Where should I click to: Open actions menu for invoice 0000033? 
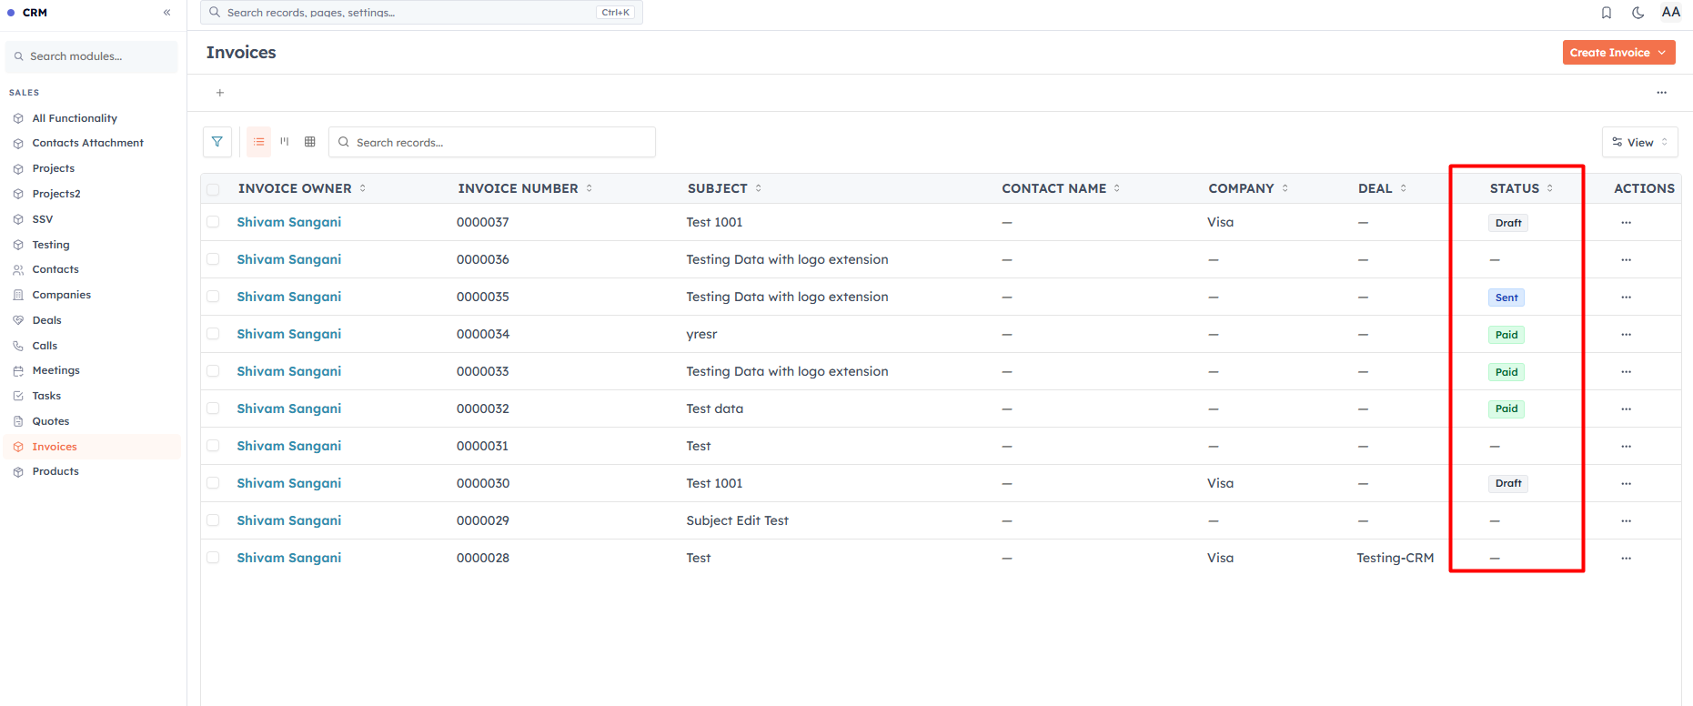click(x=1626, y=372)
